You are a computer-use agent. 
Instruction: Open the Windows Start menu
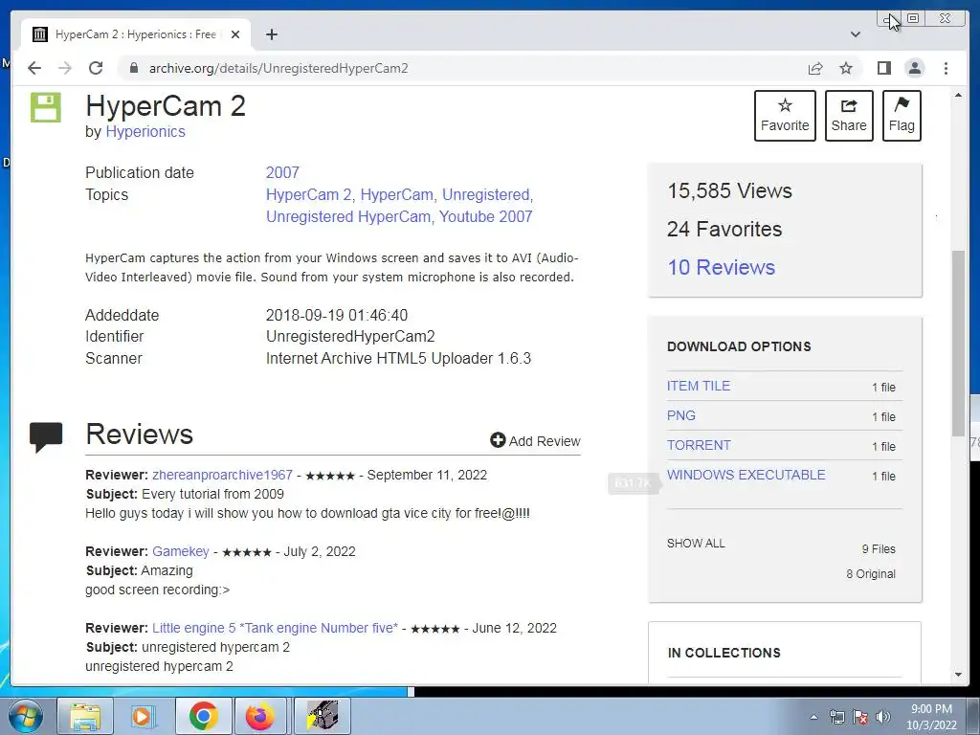pyautogui.click(x=26, y=716)
